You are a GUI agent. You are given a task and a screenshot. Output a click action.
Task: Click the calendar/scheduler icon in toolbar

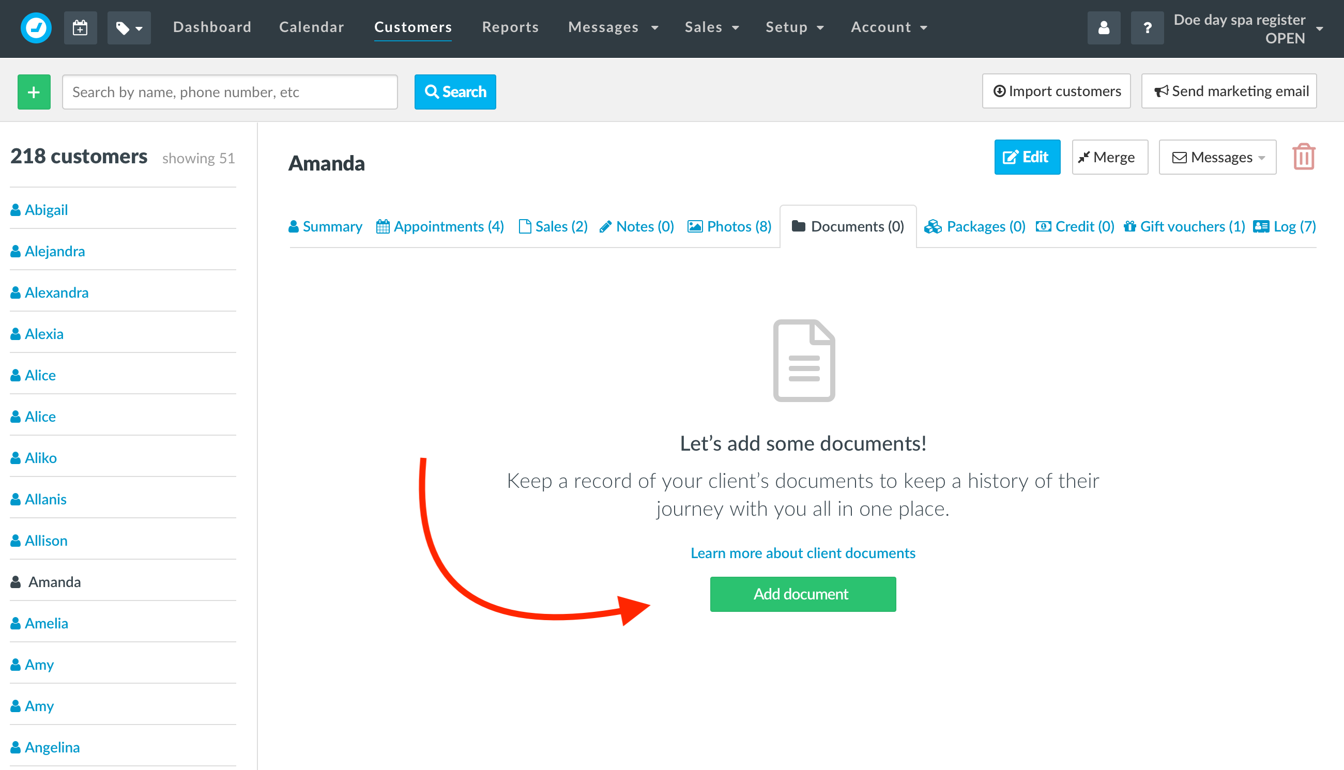pyautogui.click(x=81, y=28)
